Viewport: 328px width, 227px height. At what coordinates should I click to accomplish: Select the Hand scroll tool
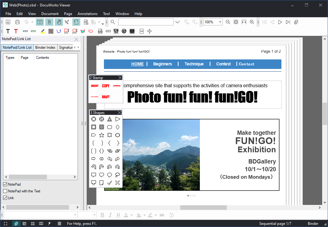point(59,22)
